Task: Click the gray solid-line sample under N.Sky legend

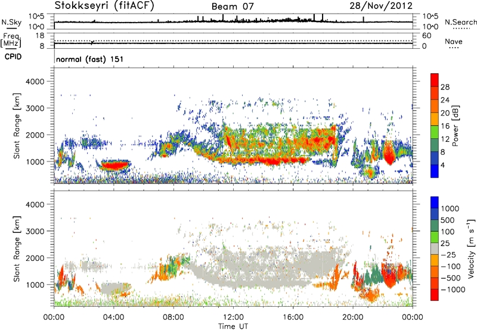Action: coord(11,28)
